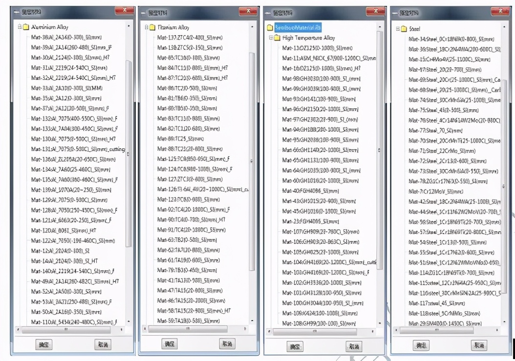
Task: Confirm with 确定 in Titanium Alloy window
Action: 170,344
